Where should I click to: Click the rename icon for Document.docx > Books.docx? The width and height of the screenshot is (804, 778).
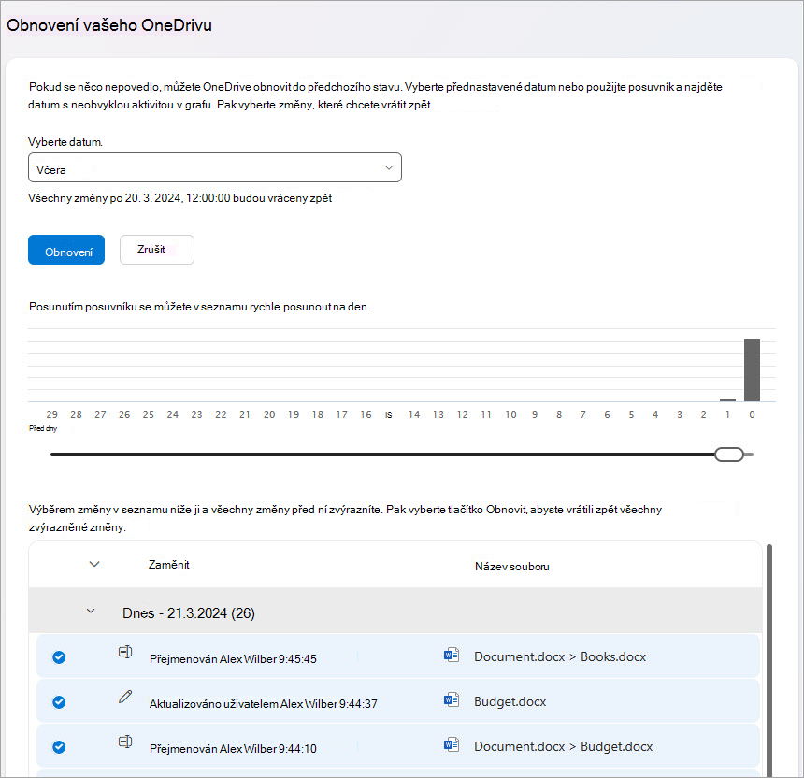[125, 652]
